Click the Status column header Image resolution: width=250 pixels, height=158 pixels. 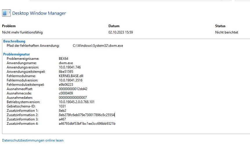[x=220, y=26]
